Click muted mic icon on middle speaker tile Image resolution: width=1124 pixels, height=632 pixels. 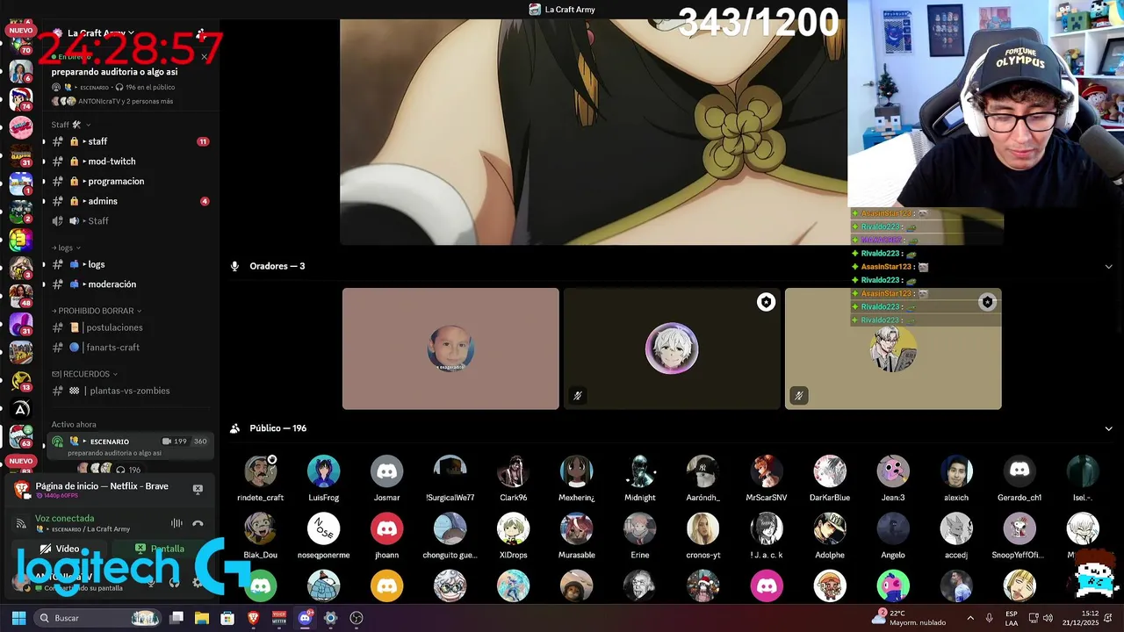tap(577, 396)
